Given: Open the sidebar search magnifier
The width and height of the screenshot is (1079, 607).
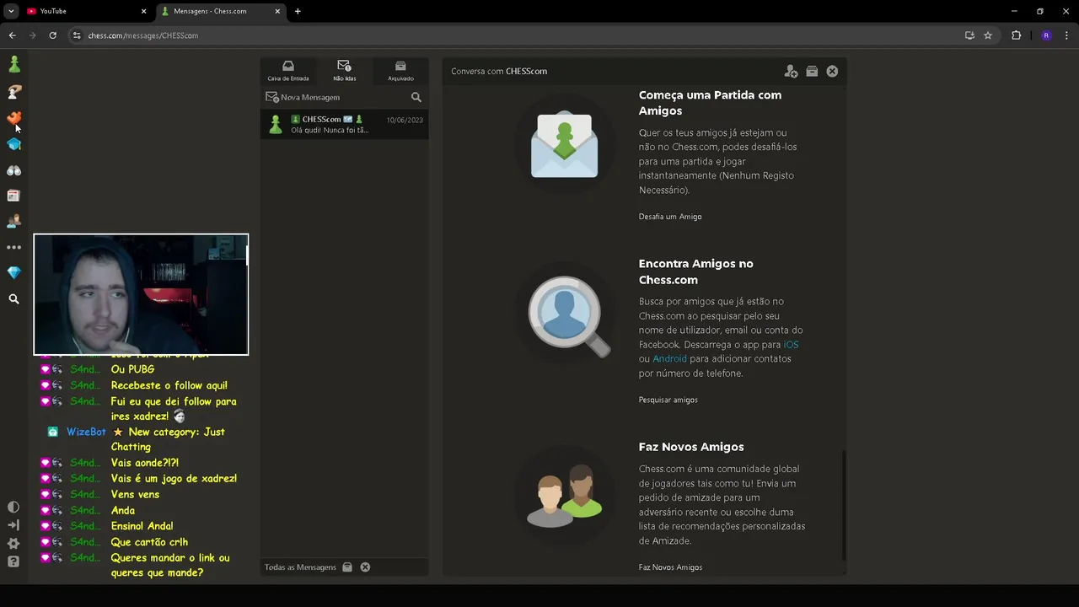Looking at the screenshot, I should point(13,299).
